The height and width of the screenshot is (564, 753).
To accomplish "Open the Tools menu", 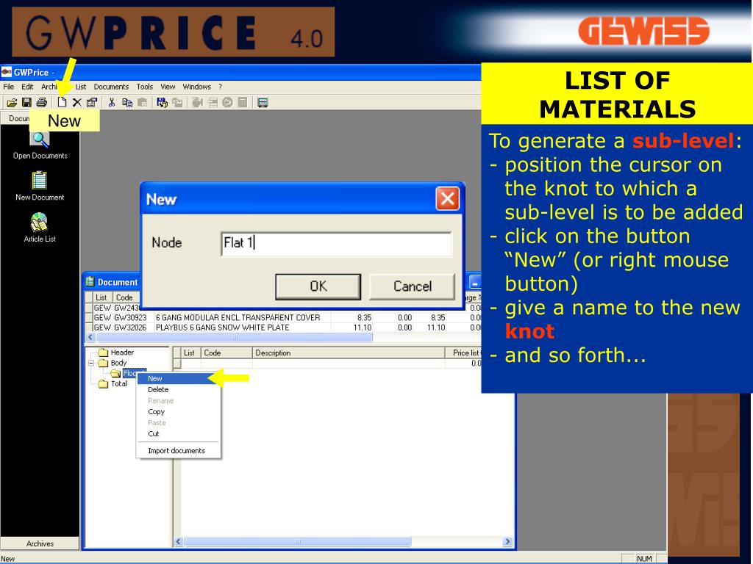I will pos(145,87).
